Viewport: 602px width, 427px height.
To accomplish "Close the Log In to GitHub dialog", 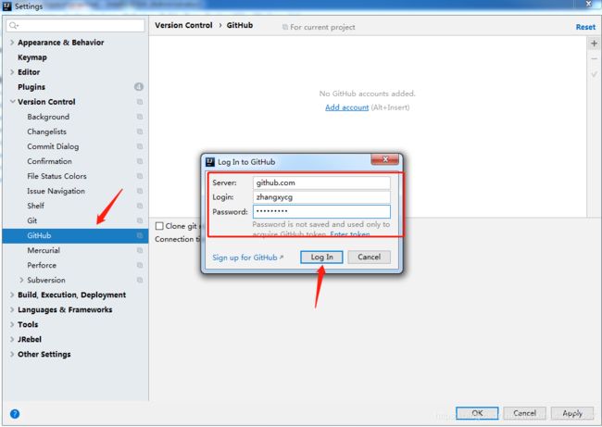I will [385, 159].
